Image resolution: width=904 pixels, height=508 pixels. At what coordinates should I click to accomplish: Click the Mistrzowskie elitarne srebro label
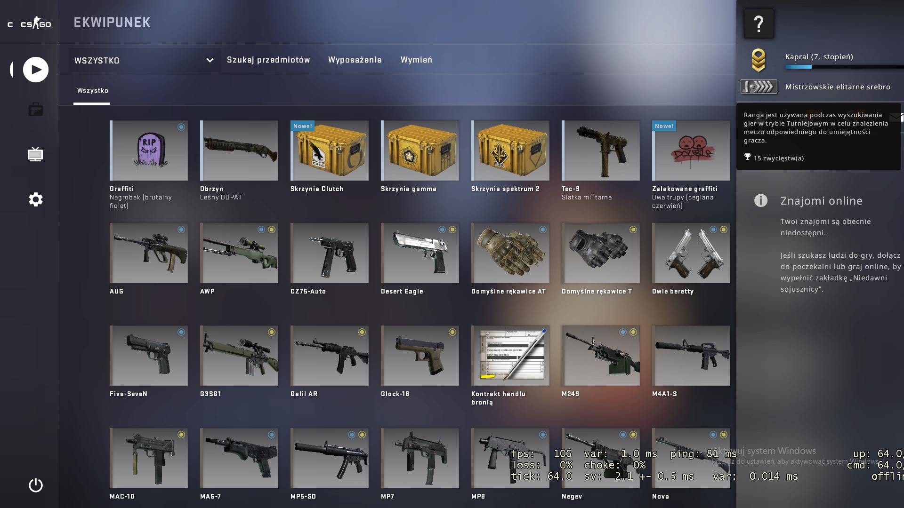click(x=838, y=87)
